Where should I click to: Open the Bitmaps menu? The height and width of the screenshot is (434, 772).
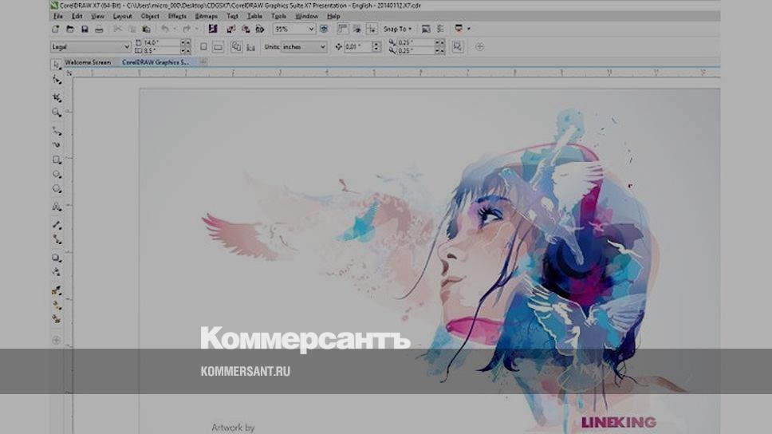pos(206,16)
